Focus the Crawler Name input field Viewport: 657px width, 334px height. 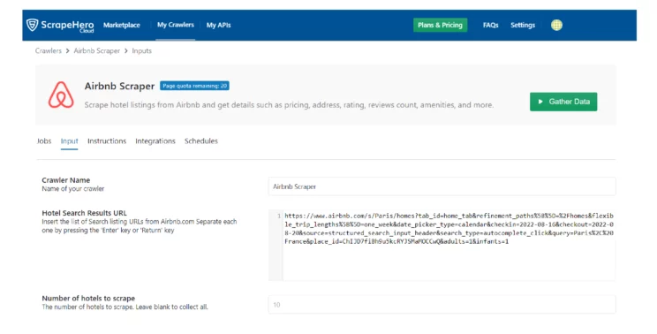click(x=442, y=186)
